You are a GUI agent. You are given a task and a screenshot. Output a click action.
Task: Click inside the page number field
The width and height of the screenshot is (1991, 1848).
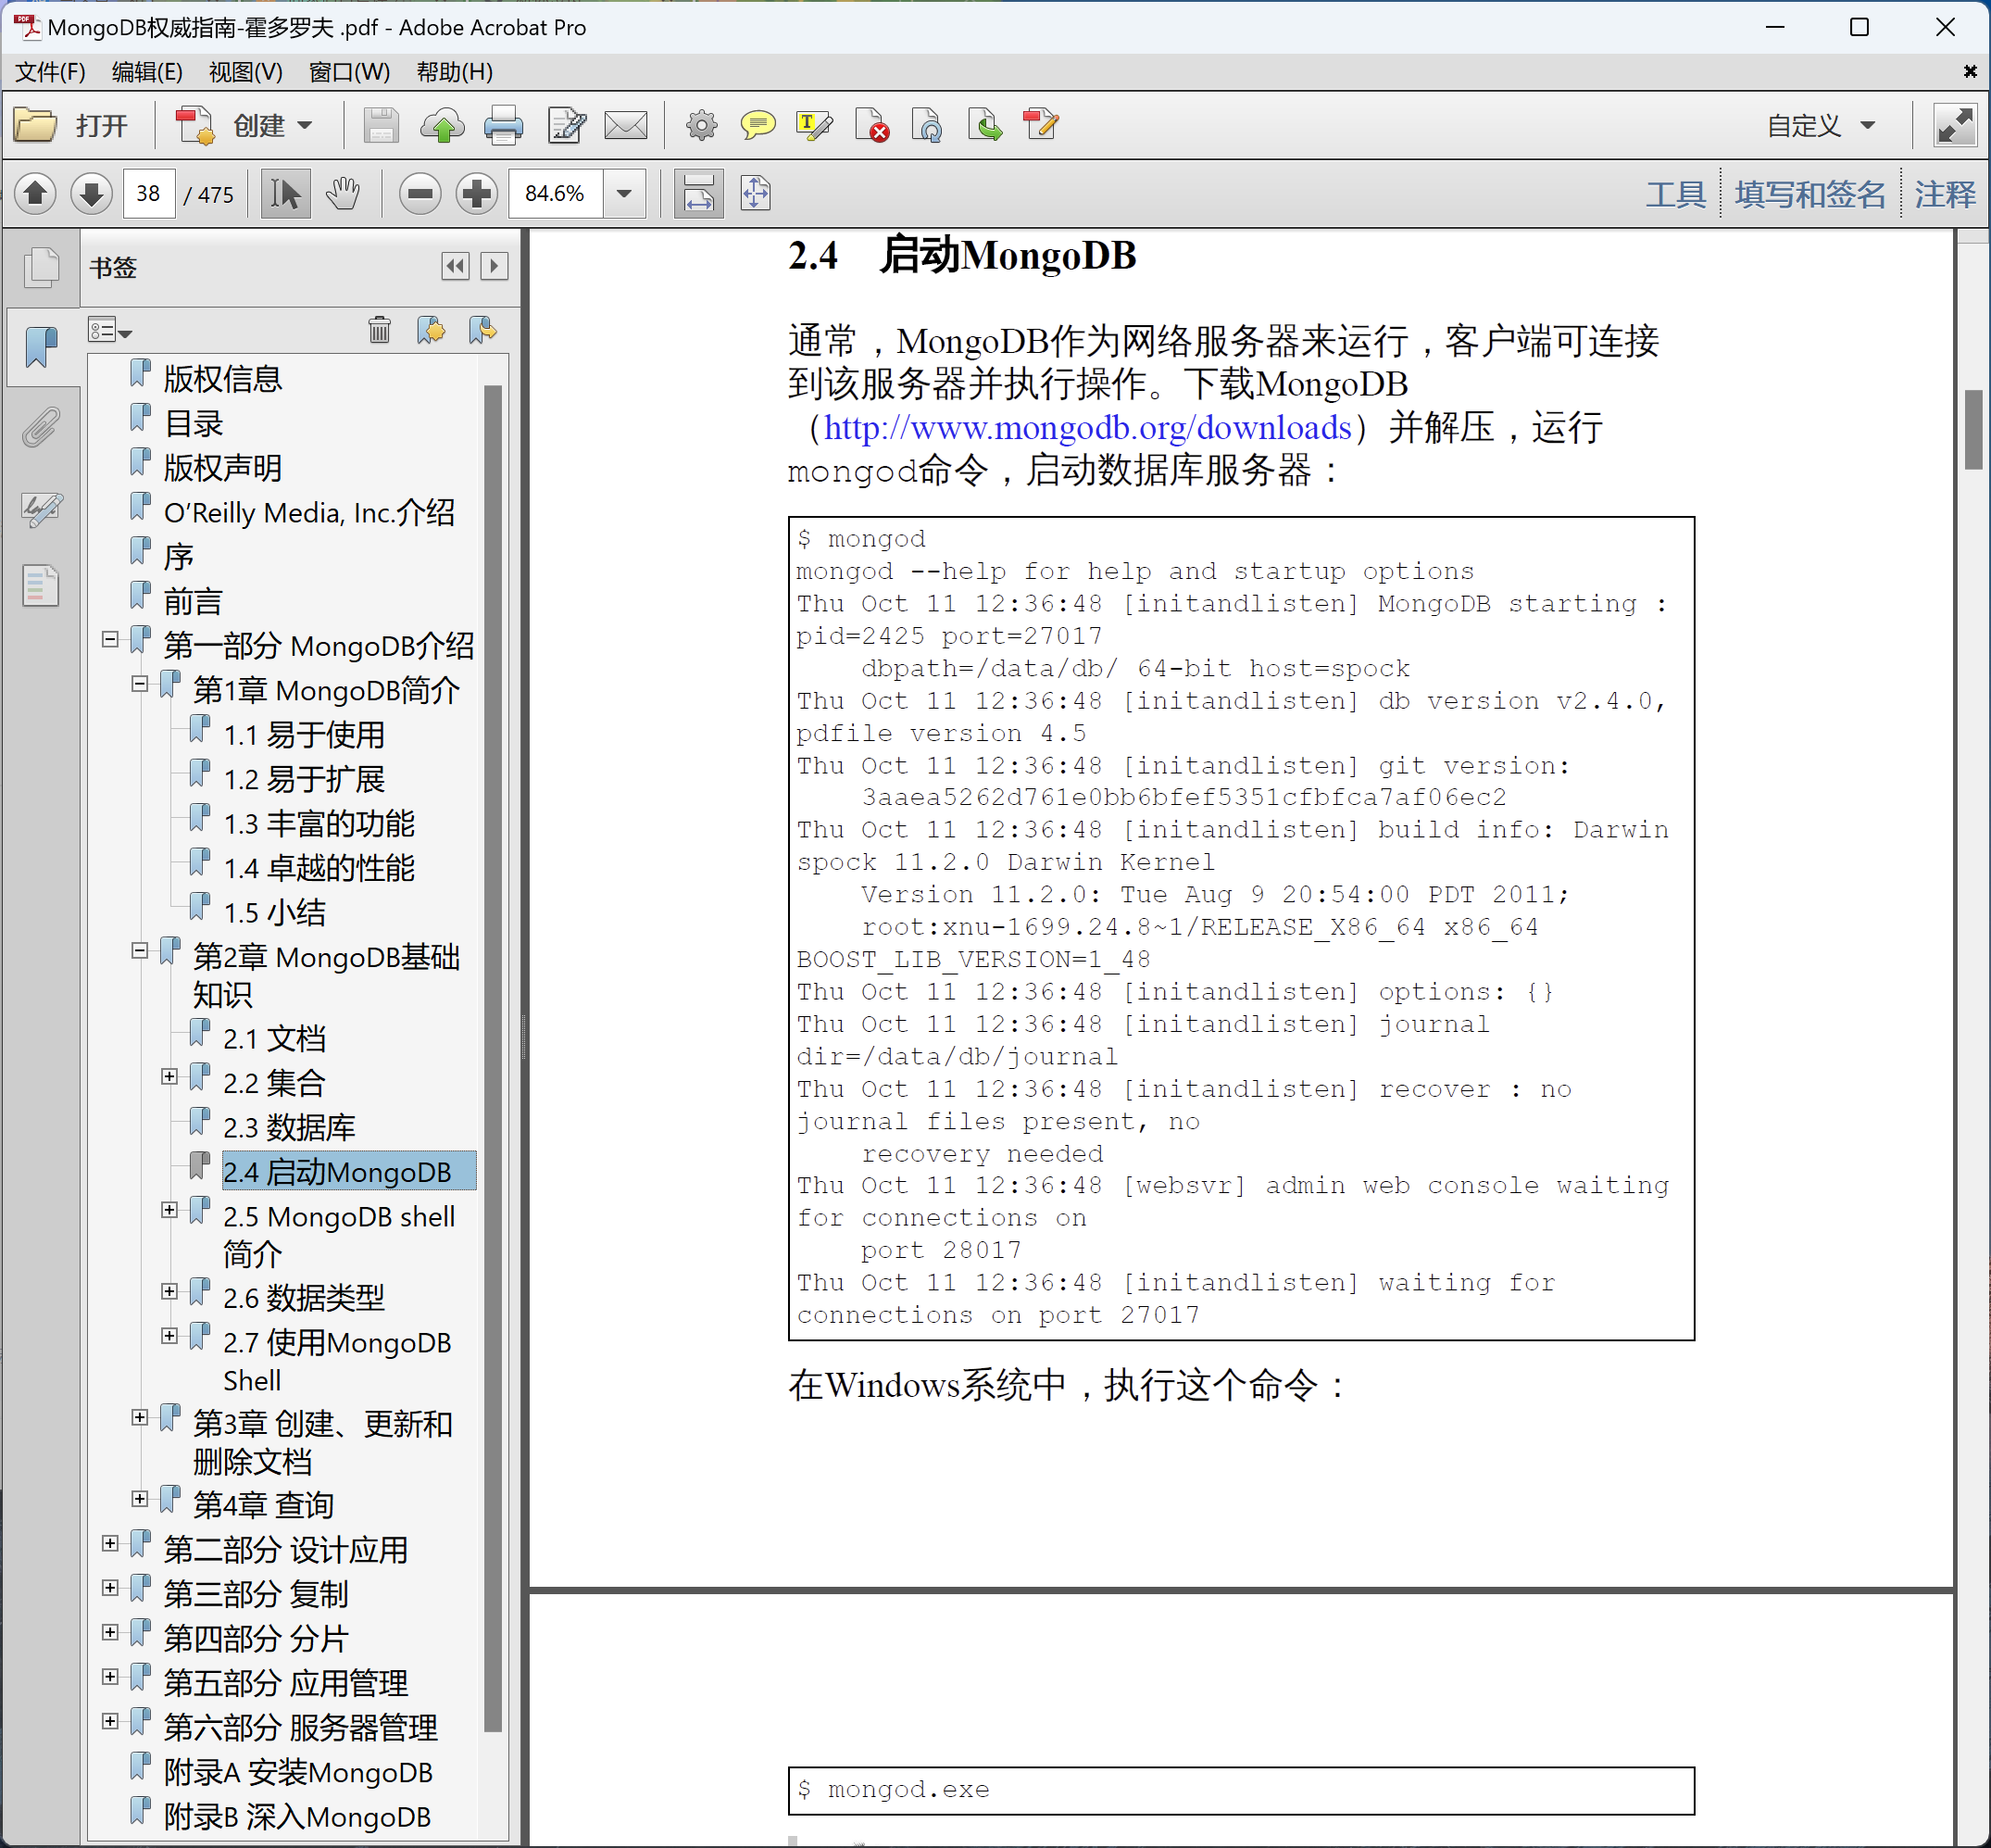(148, 193)
